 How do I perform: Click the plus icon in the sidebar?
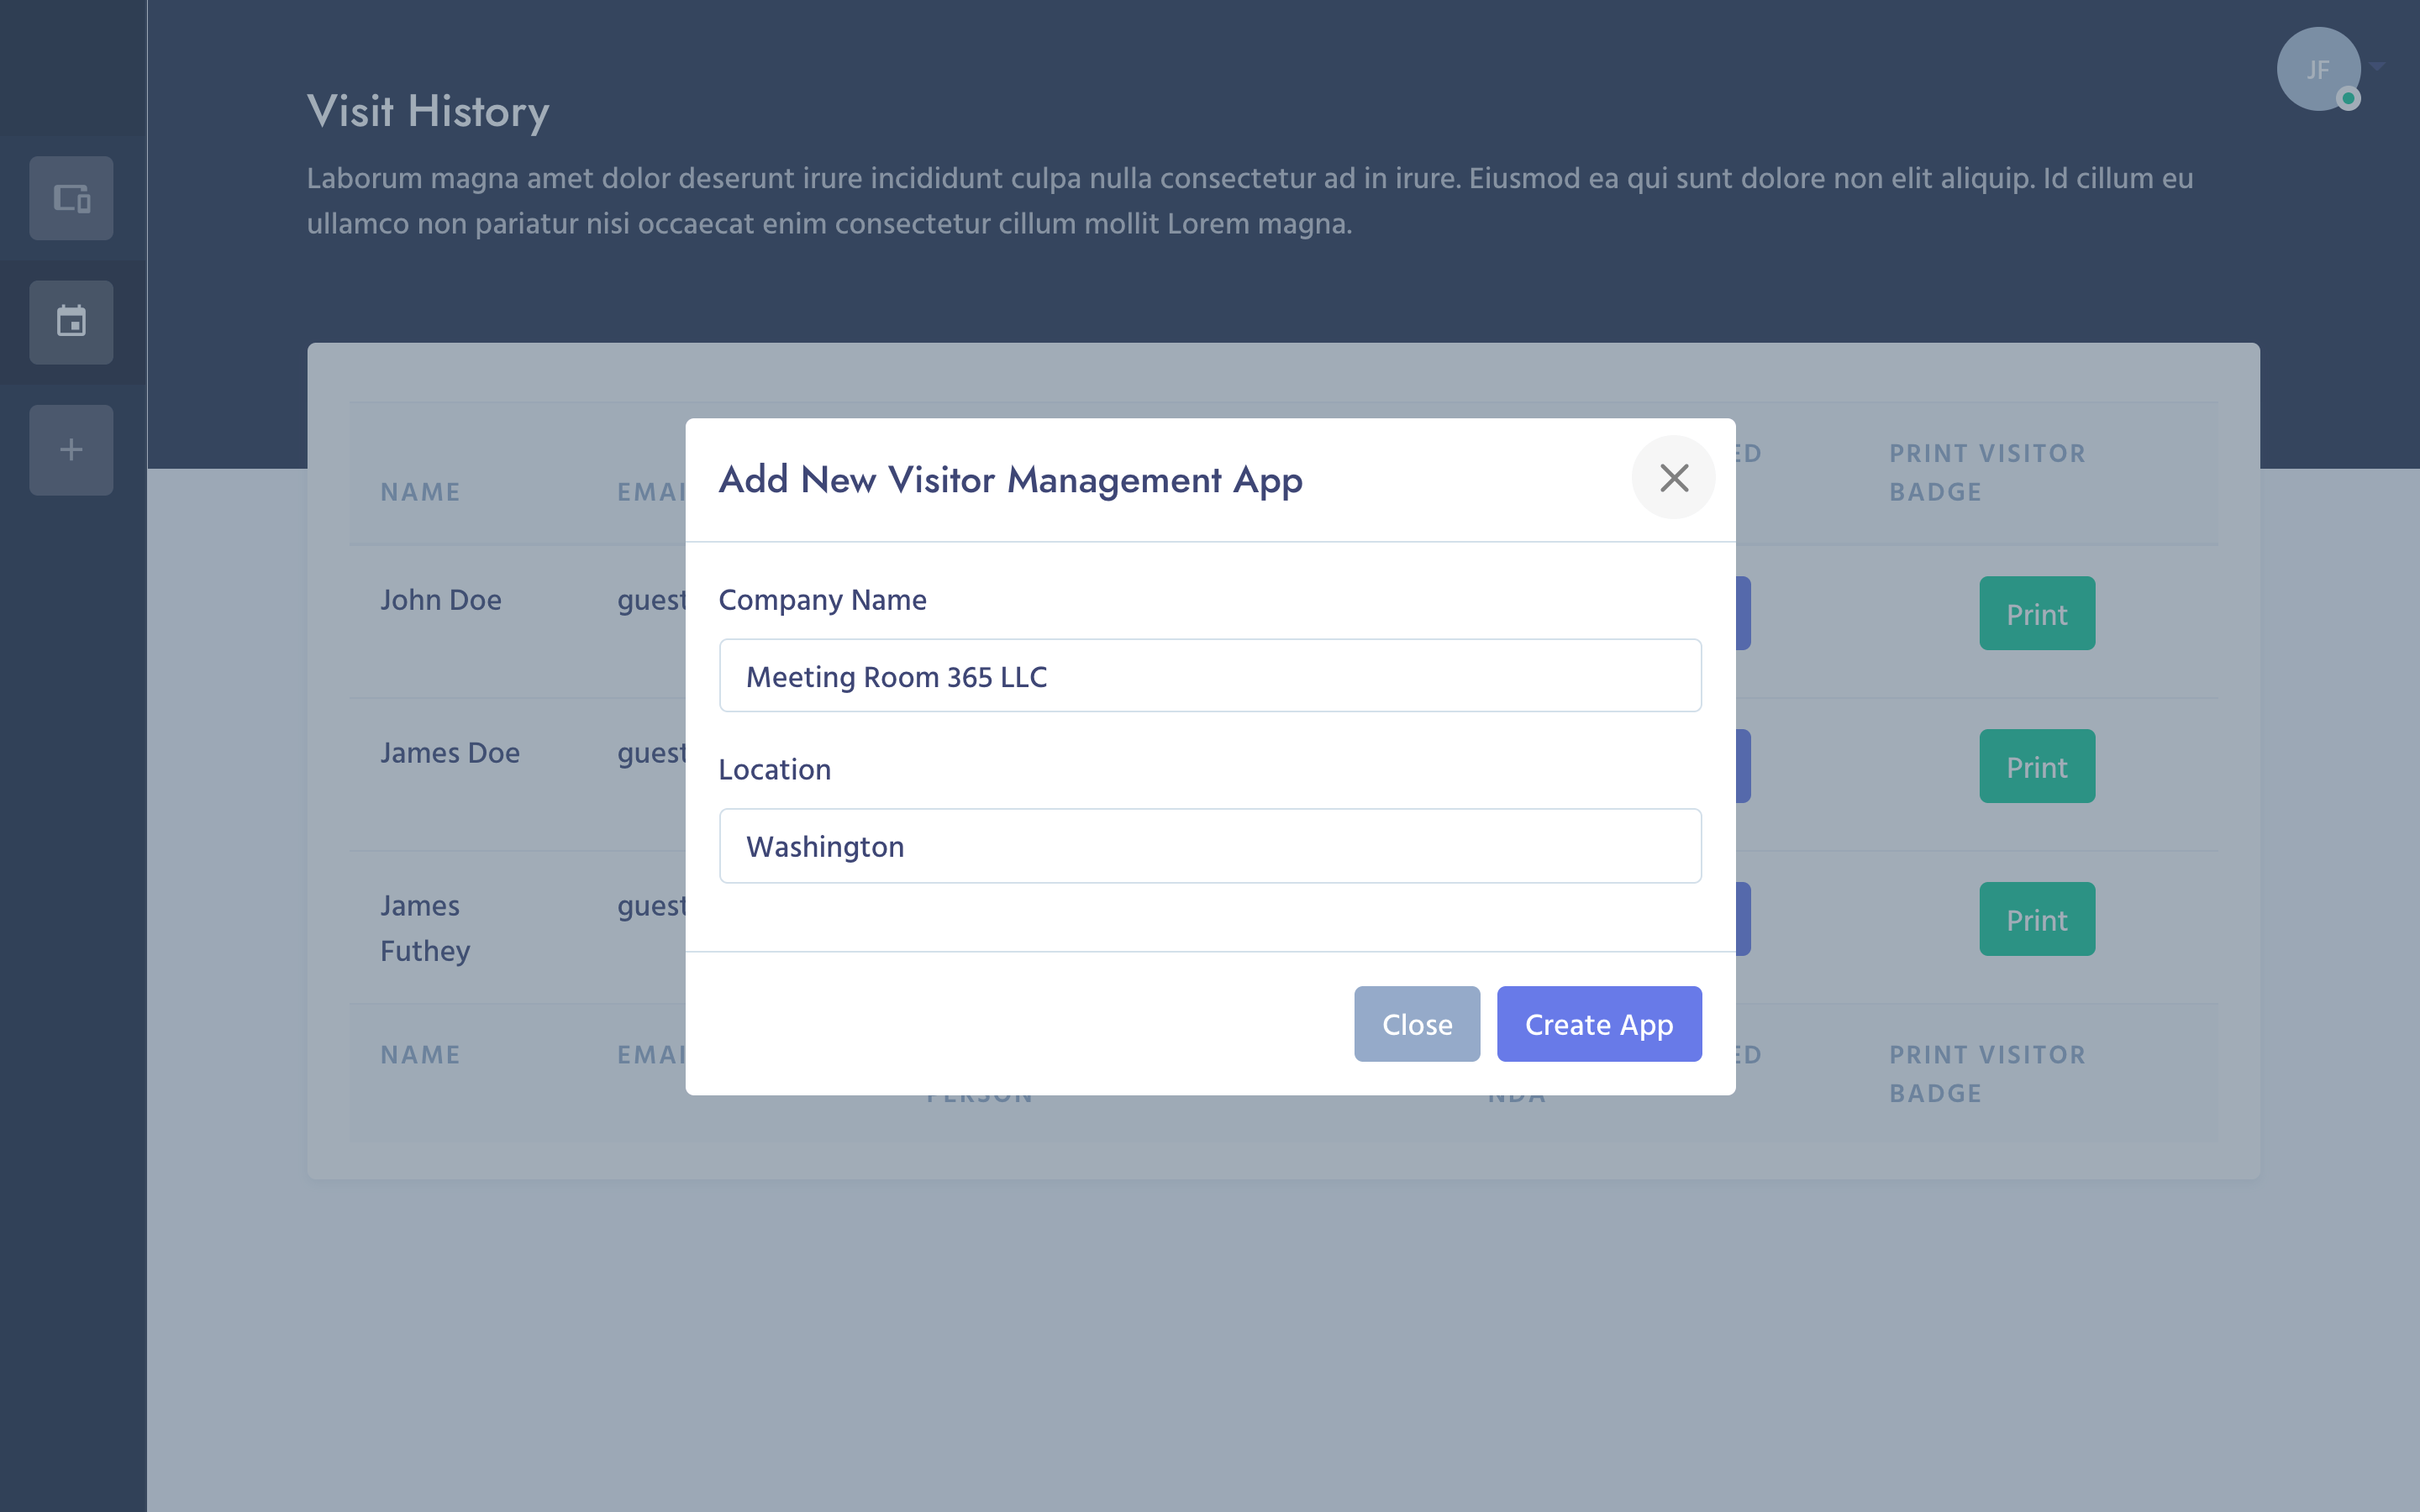pos(71,450)
